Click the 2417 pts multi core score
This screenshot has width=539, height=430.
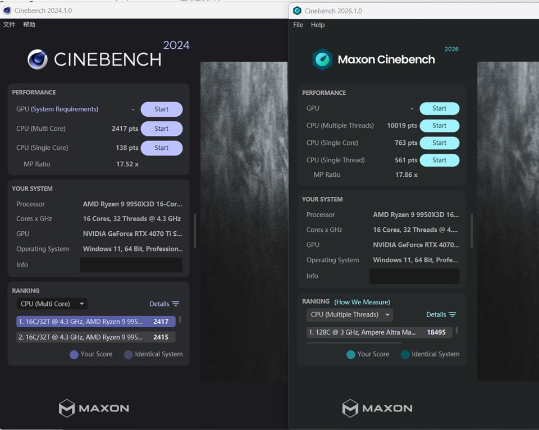[x=125, y=129]
